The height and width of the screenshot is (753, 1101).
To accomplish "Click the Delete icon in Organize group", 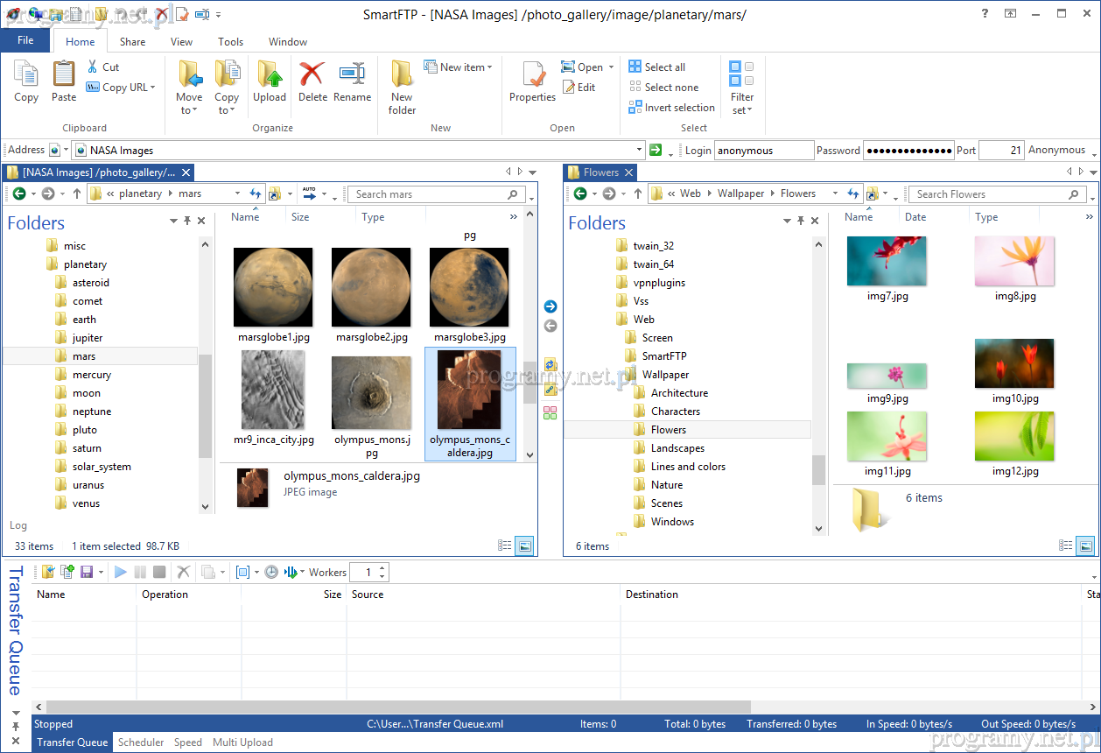I will (312, 82).
